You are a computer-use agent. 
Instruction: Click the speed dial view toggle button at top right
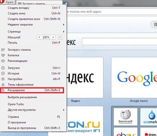tap(154, 25)
